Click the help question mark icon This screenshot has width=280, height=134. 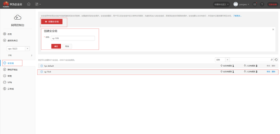click(262, 5)
